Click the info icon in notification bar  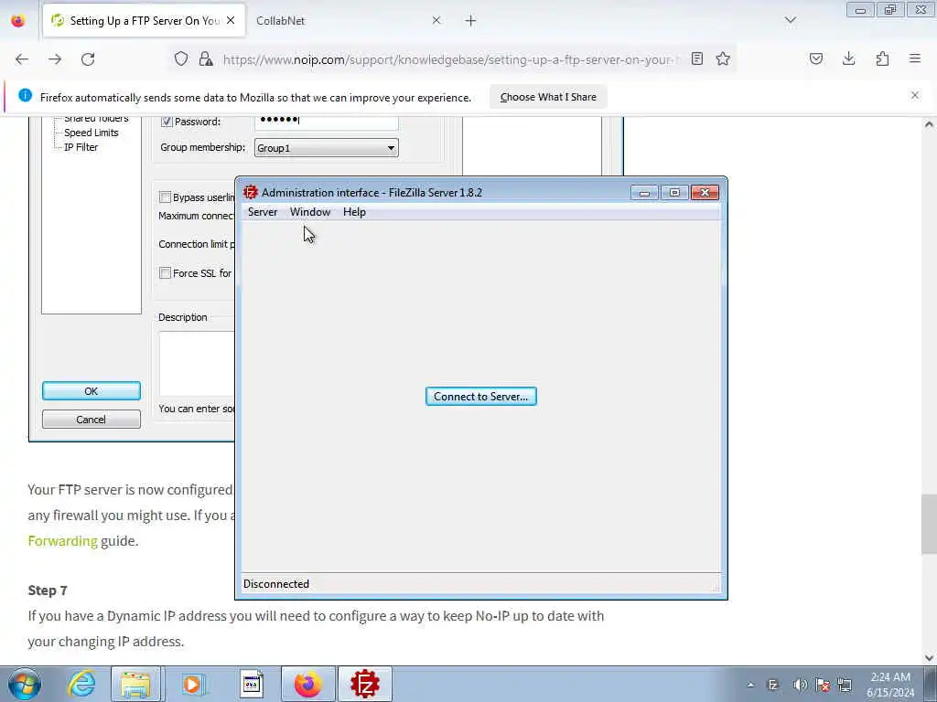tap(25, 95)
